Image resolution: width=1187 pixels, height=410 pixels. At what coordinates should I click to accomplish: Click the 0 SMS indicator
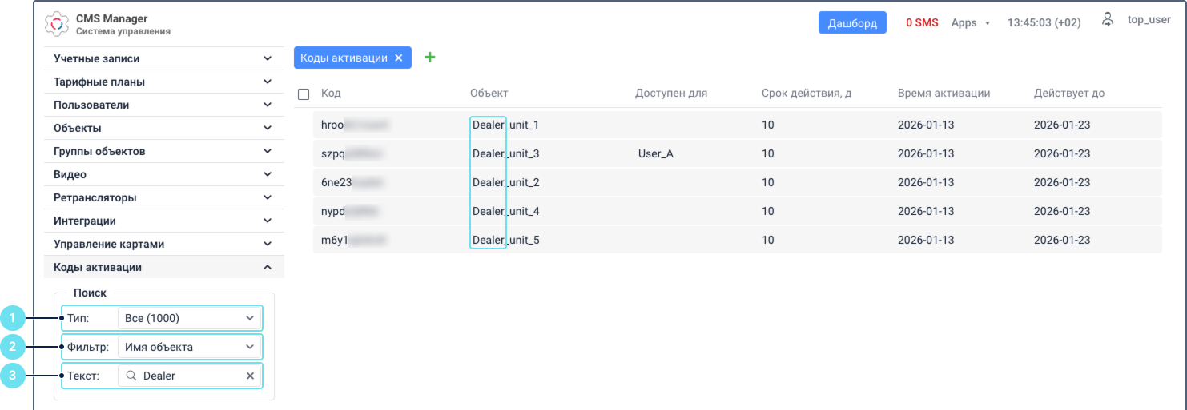point(922,22)
